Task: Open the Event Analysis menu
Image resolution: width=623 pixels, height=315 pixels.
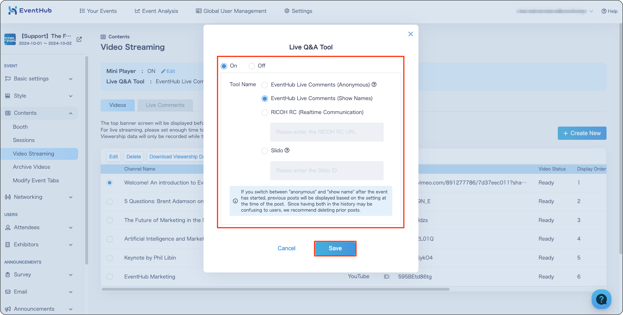Action: [156, 11]
